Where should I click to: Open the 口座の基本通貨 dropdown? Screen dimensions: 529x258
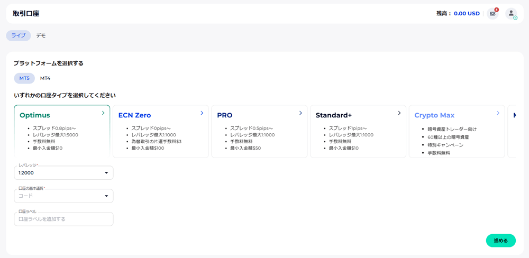tap(63, 196)
